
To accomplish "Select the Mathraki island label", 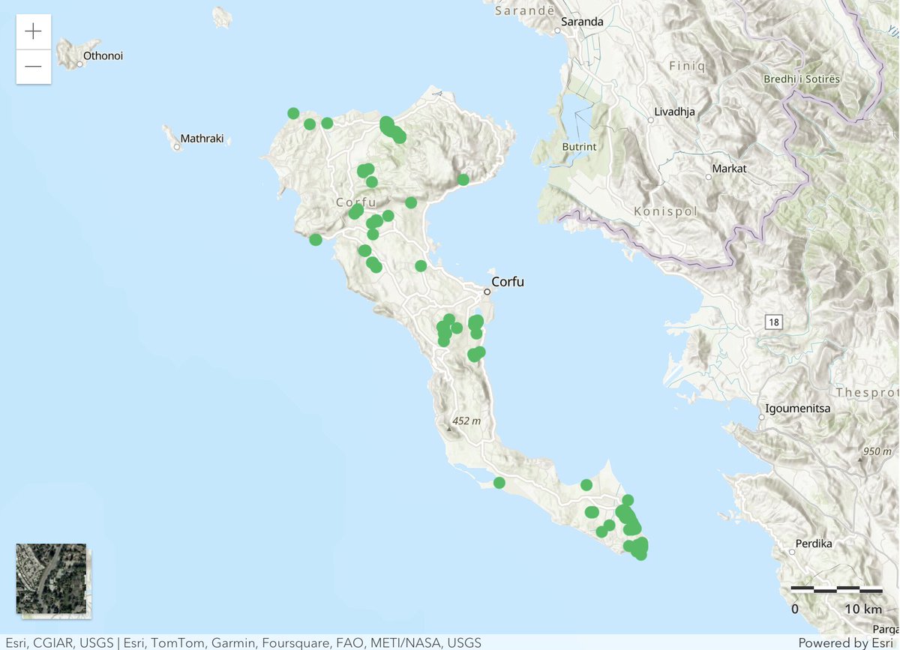I will 202,138.
